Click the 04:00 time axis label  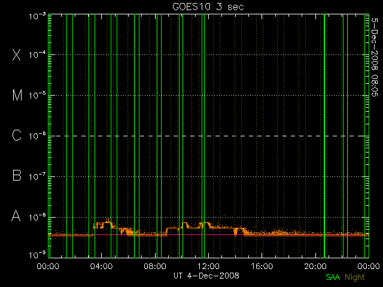tap(101, 266)
